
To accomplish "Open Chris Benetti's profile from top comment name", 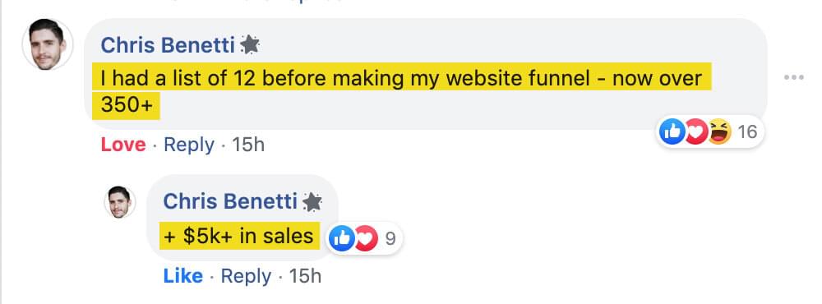I will (168, 46).
